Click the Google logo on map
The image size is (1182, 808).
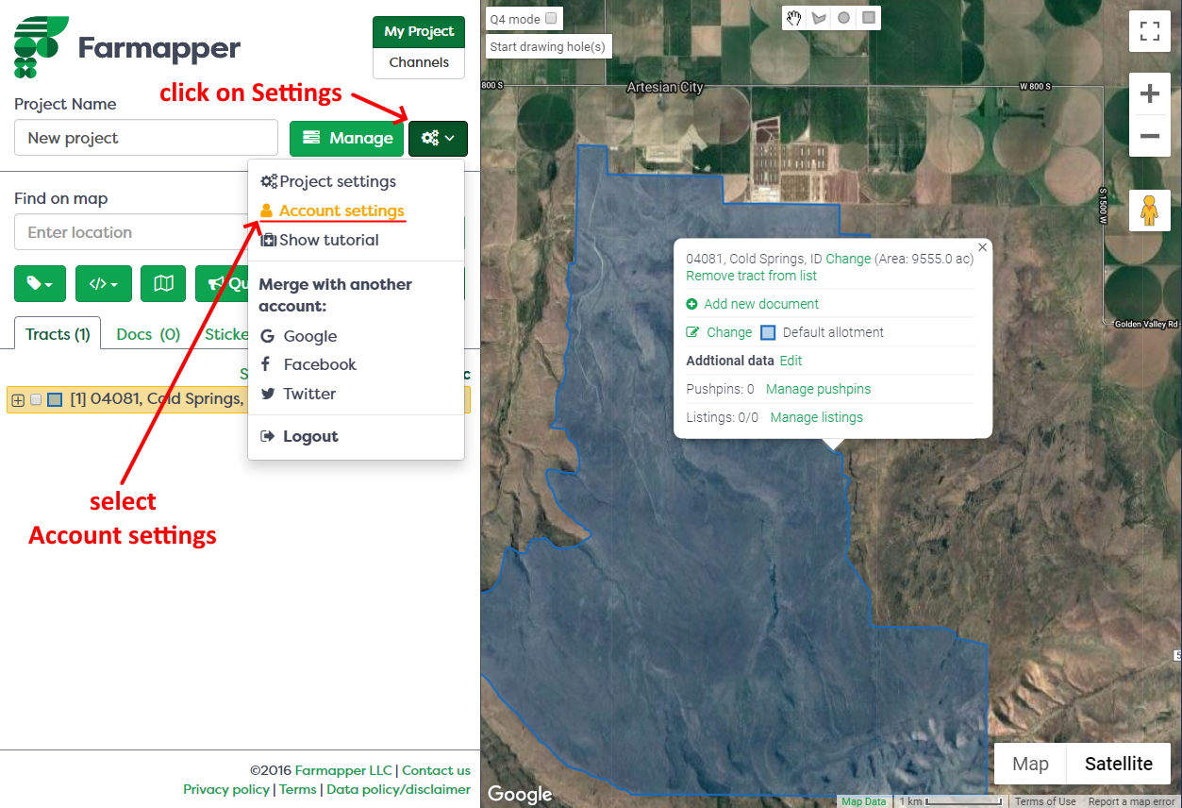[x=520, y=794]
